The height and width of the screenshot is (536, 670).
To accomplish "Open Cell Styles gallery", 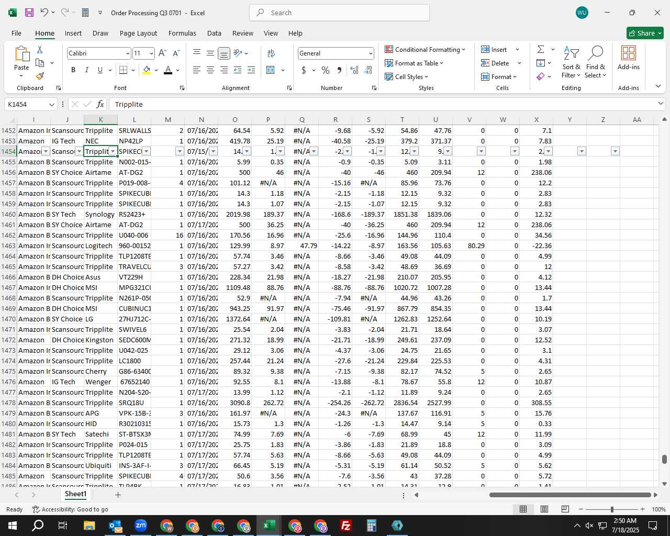I will click(407, 76).
